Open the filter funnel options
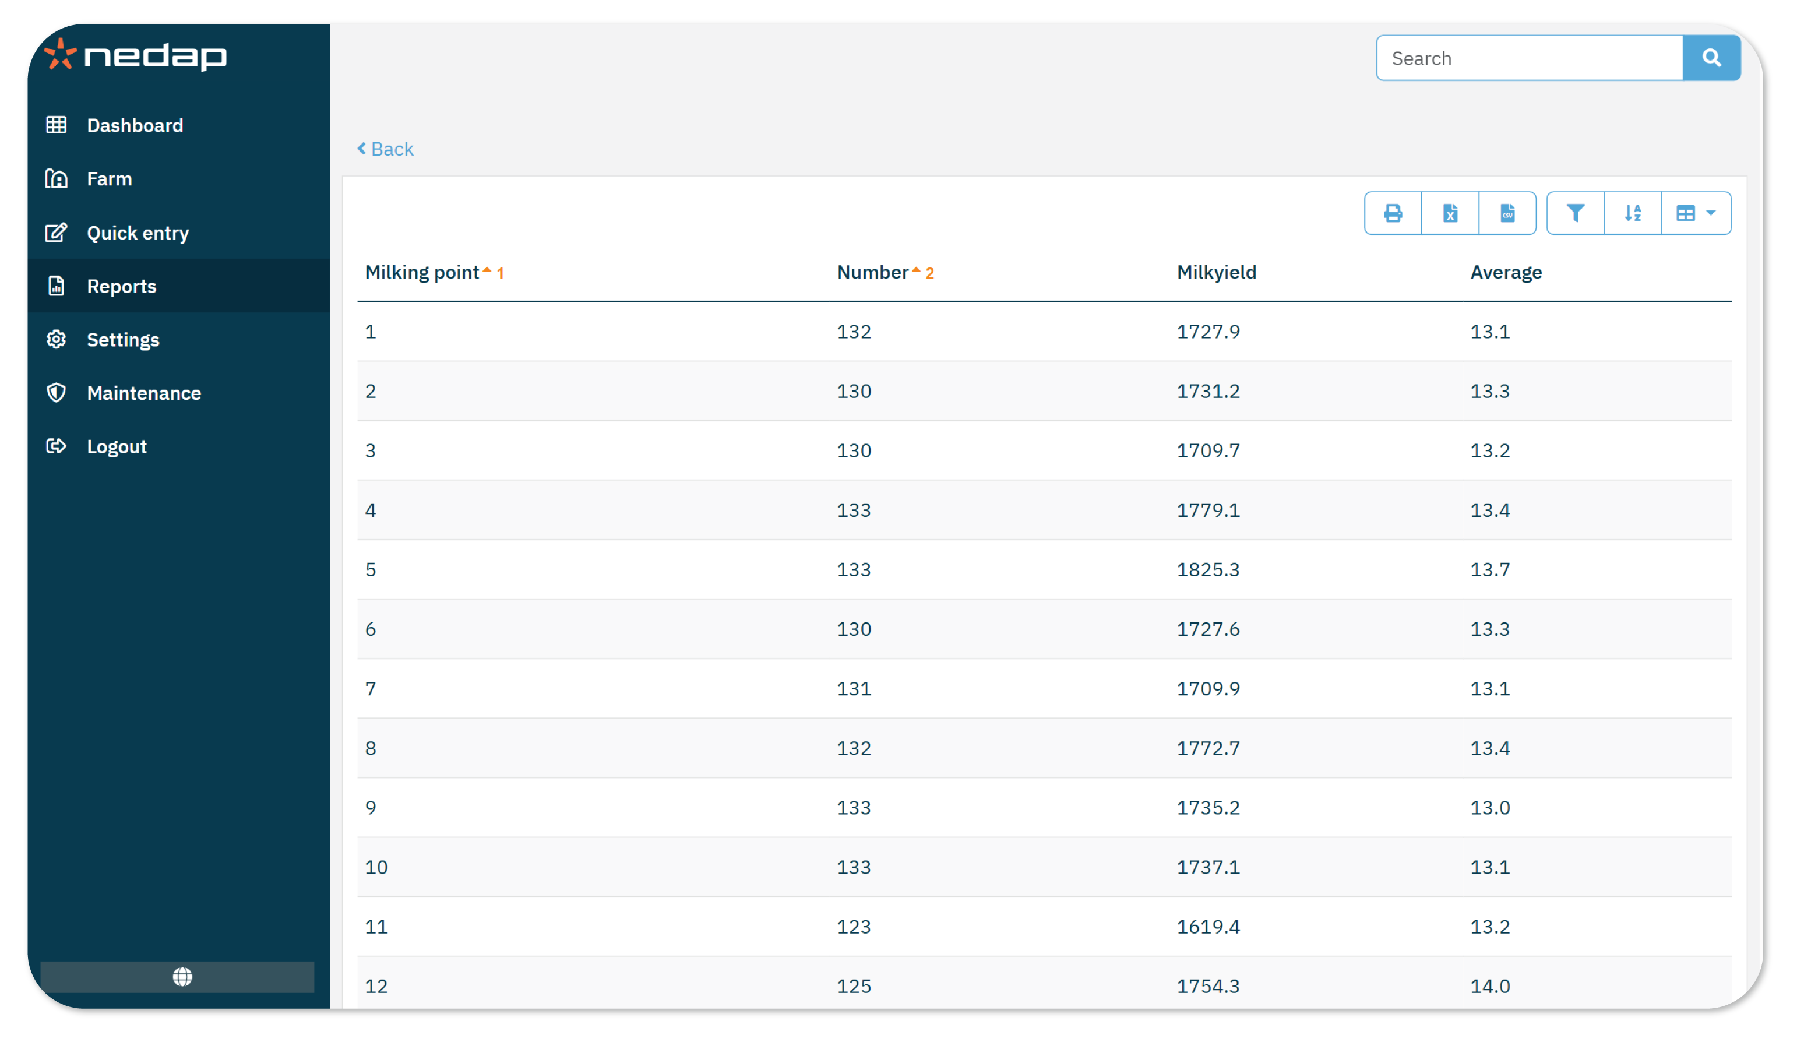The height and width of the screenshot is (1042, 1797). (1575, 213)
